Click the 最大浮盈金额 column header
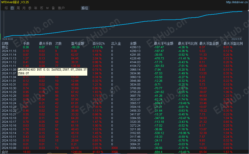This screenshot has width=249, height=154. 209,43
